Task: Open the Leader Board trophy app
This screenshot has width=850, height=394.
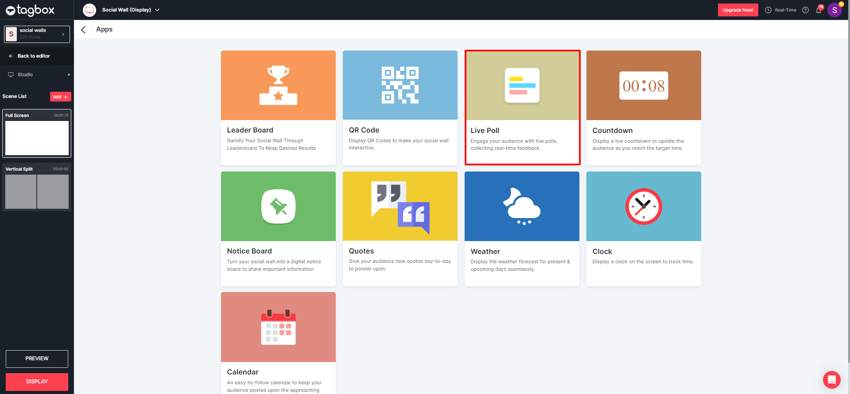Action: (278, 86)
